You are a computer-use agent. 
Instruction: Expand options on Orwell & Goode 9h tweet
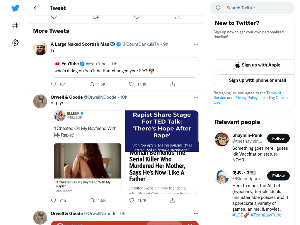[196, 214]
